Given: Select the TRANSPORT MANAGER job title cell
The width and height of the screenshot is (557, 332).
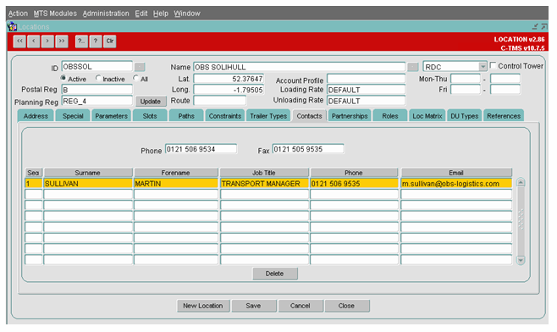Looking at the screenshot, I should (264, 184).
